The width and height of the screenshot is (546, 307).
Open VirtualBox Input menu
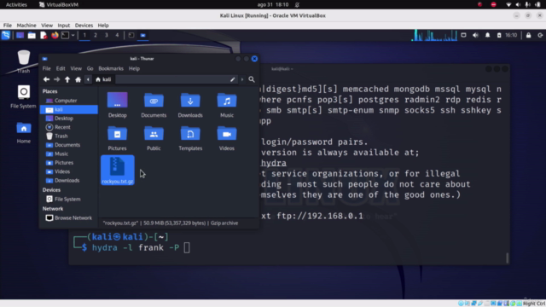64,26
